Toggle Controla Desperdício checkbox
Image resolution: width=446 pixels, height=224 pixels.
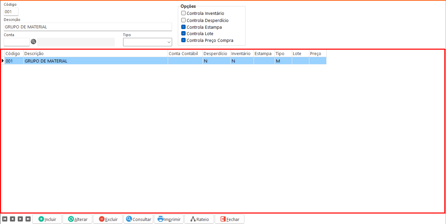[184, 20]
